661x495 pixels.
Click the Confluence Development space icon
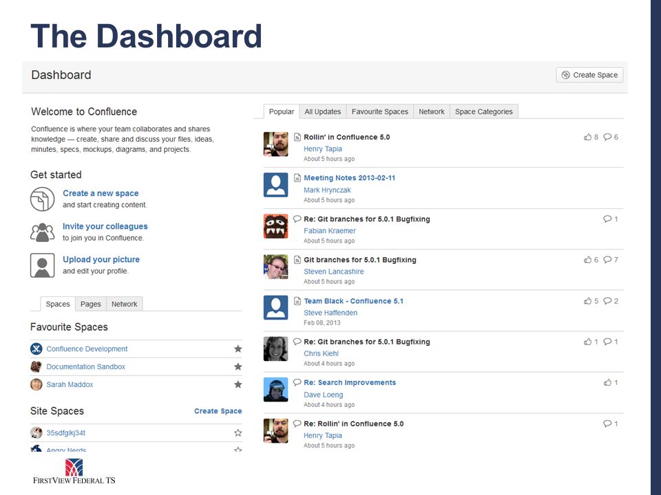click(x=36, y=349)
